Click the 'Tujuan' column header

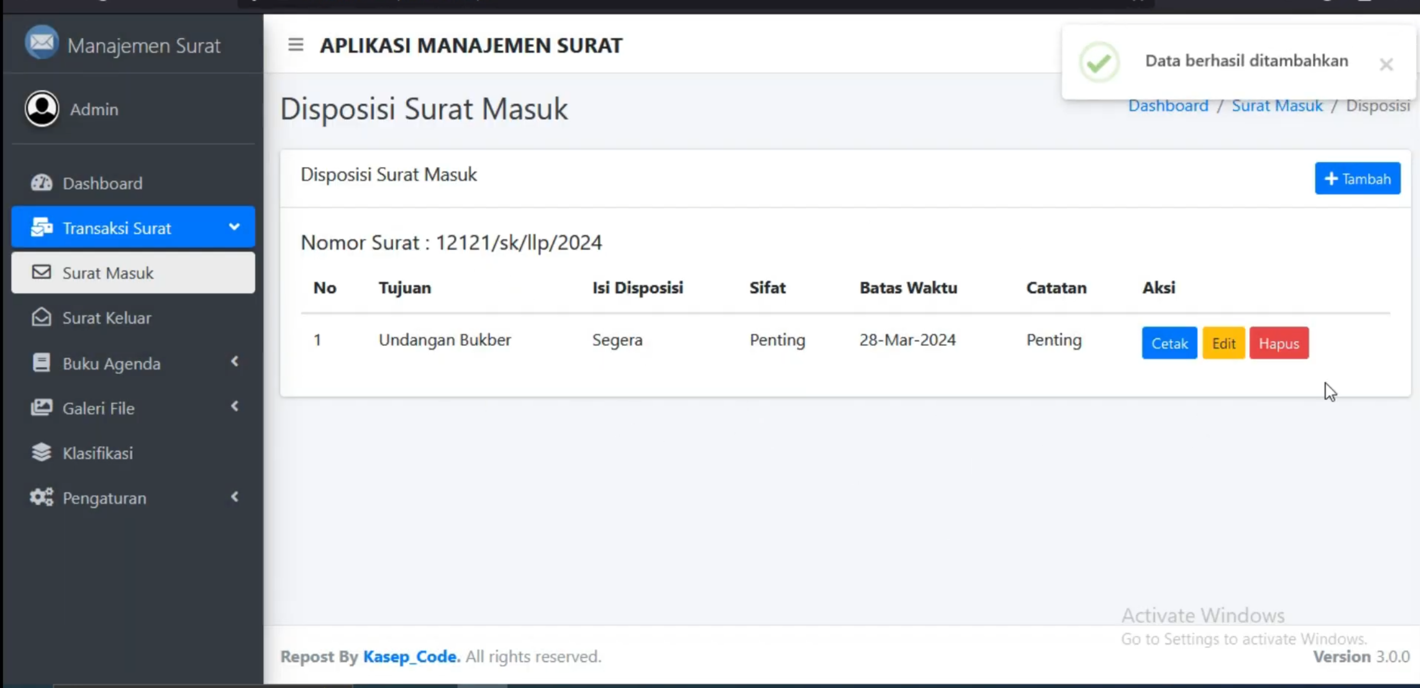(405, 287)
